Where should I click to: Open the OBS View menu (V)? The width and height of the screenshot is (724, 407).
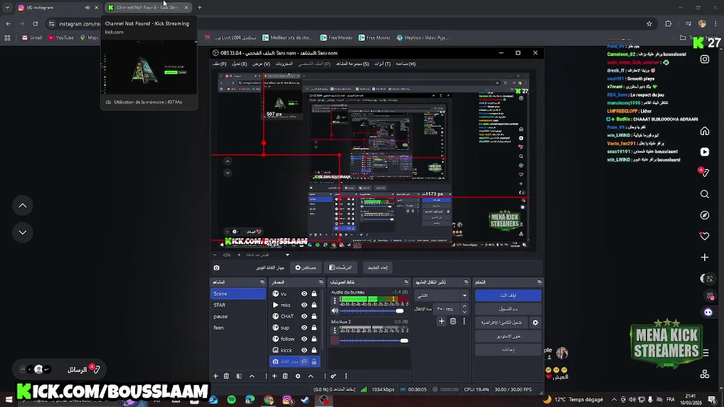click(261, 64)
